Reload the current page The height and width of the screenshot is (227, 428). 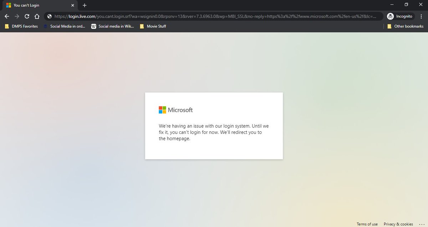point(27,16)
